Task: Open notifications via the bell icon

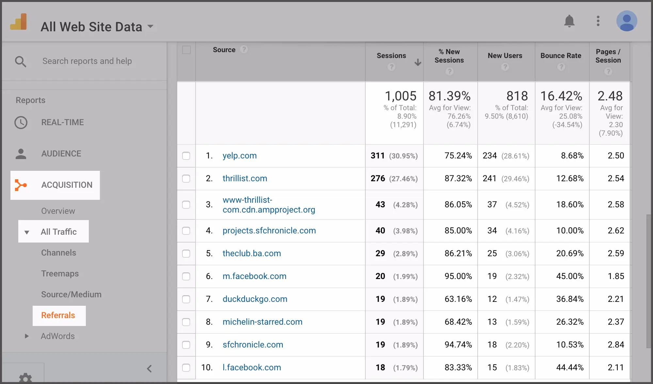Action: (569, 21)
